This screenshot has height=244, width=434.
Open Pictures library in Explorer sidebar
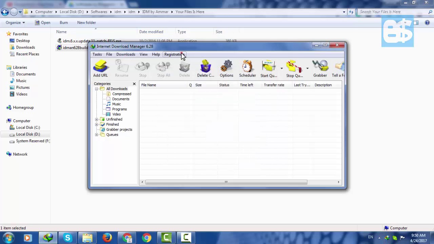click(23, 87)
